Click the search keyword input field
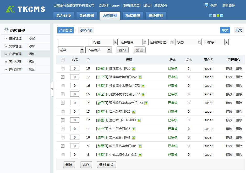The width and height of the screenshot is (246, 173). [x=74, y=42]
